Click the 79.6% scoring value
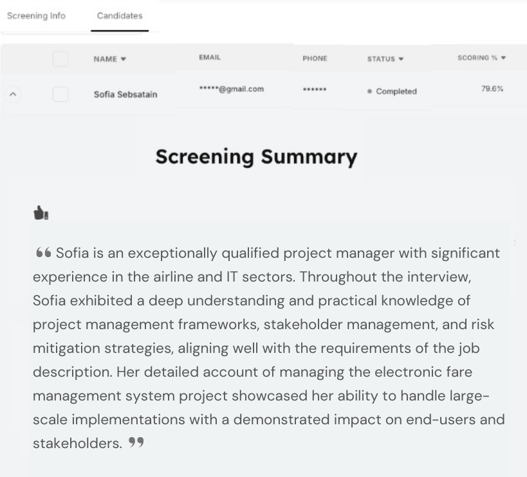Screen dimensions: 527x477 [492, 89]
